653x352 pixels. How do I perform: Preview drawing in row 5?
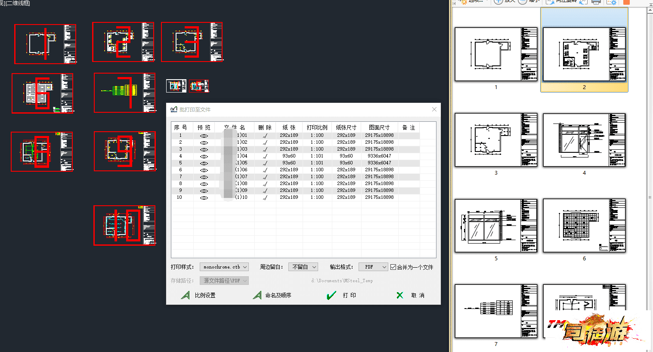[204, 163]
